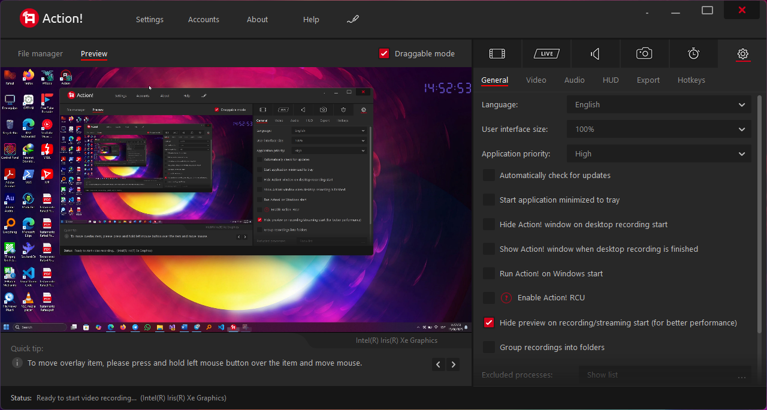Click the nested Action! window in preview

216,171
